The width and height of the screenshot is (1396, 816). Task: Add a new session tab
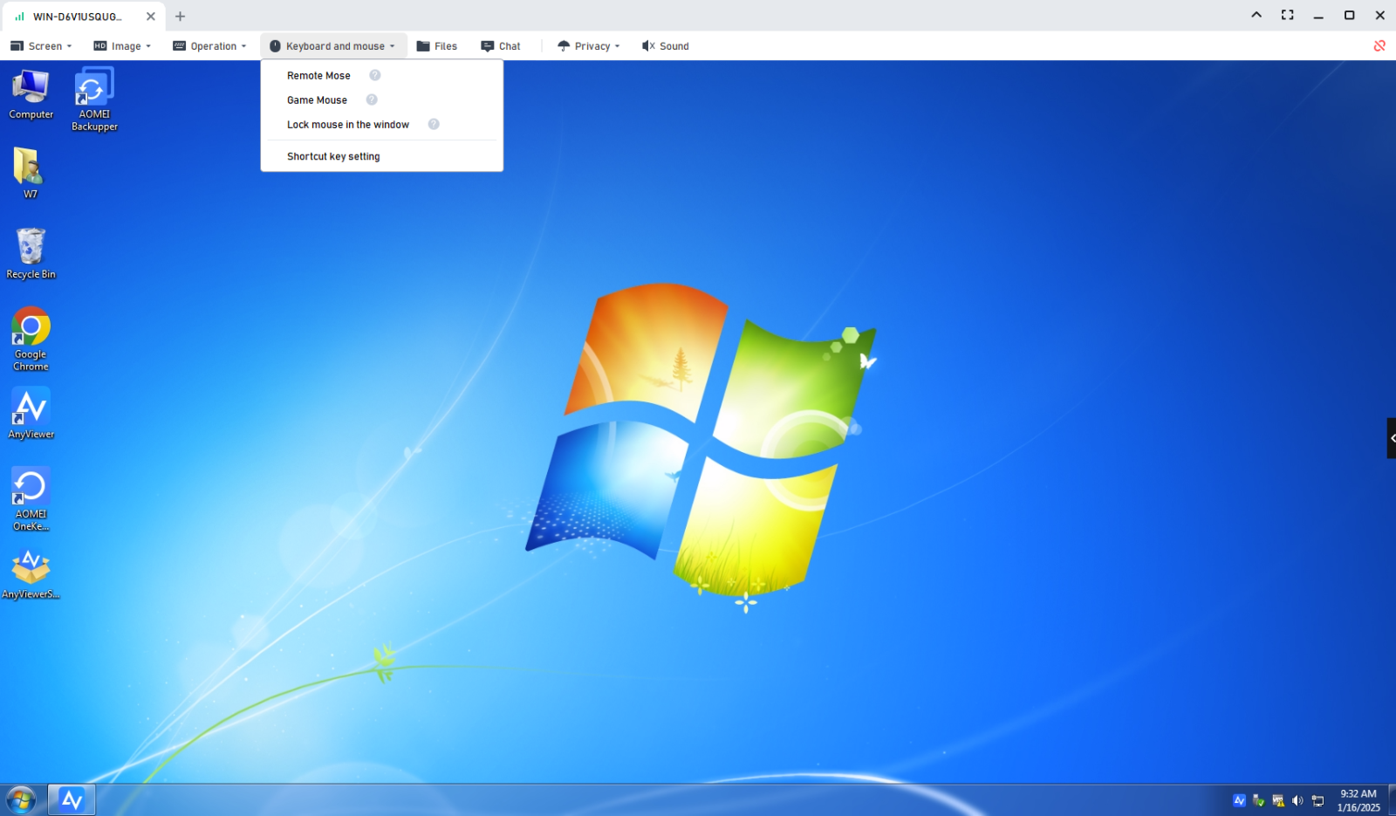(x=181, y=16)
